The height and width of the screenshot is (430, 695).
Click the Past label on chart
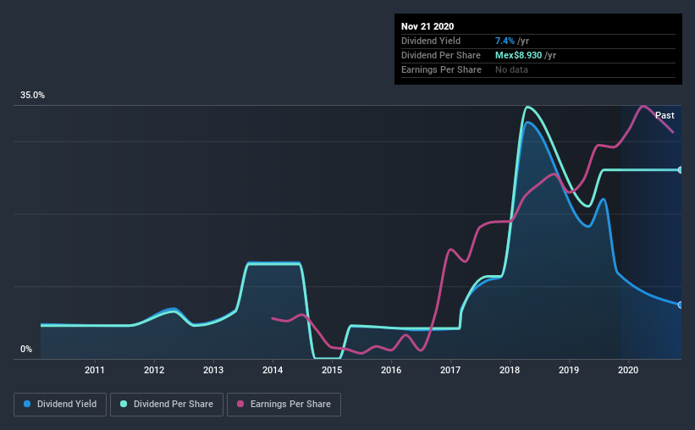tap(665, 115)
